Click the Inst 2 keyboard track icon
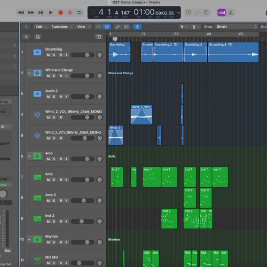Screen dimensions: 267x267 point(37,218)
